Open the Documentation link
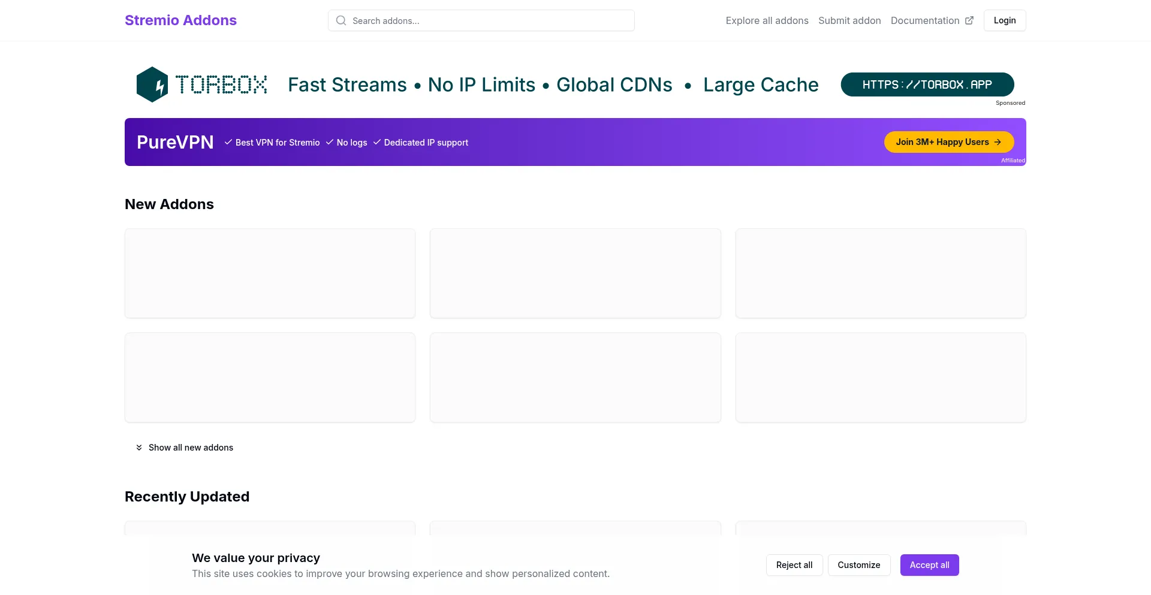 (x=932, y=20)
